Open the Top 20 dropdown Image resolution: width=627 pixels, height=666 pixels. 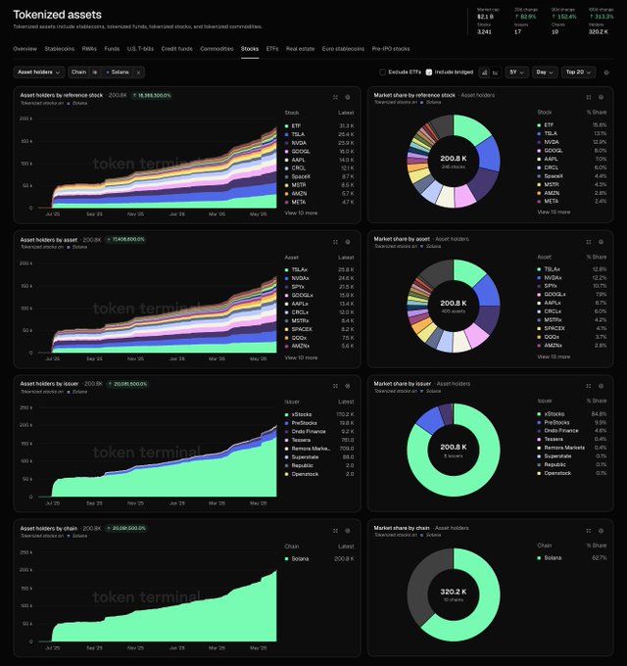tap(578, 72)
